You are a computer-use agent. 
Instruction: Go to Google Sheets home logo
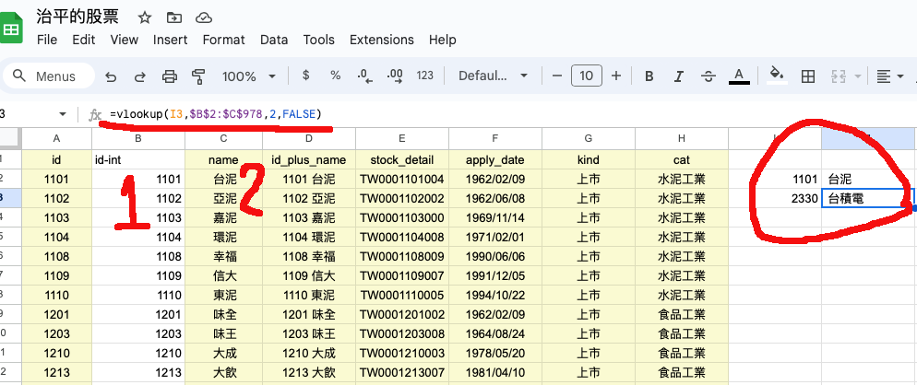click(13, 29)
